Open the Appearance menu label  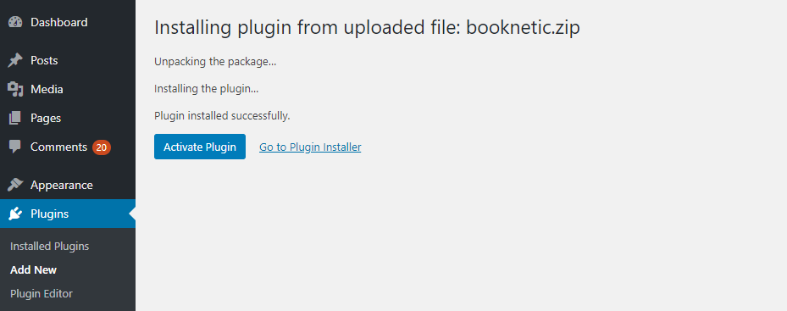pos(62,185)
